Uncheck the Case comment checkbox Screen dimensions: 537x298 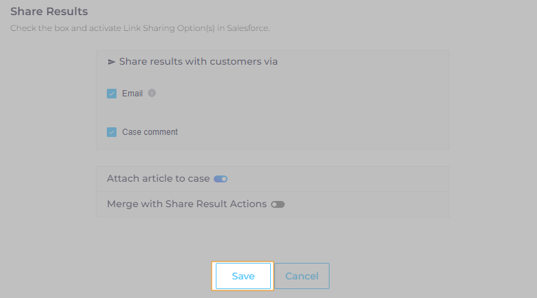[112, 132]
